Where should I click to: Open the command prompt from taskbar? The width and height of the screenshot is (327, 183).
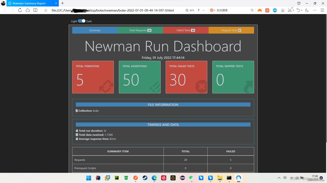(x=229, y=178)
